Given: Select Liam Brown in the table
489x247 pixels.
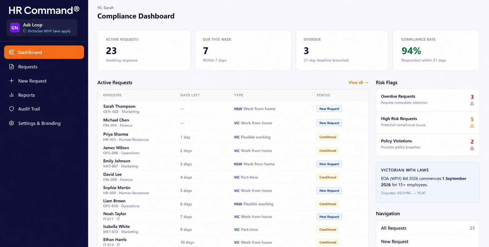Looking at the screenshot, I should pos(233,204).
